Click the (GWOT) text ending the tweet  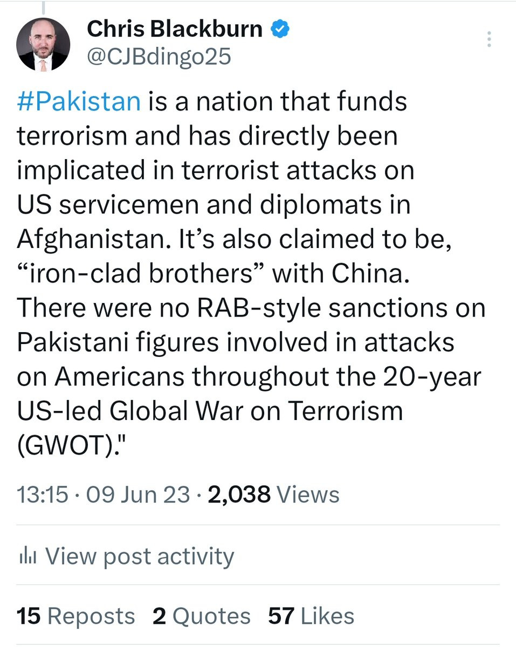[67, 445]
